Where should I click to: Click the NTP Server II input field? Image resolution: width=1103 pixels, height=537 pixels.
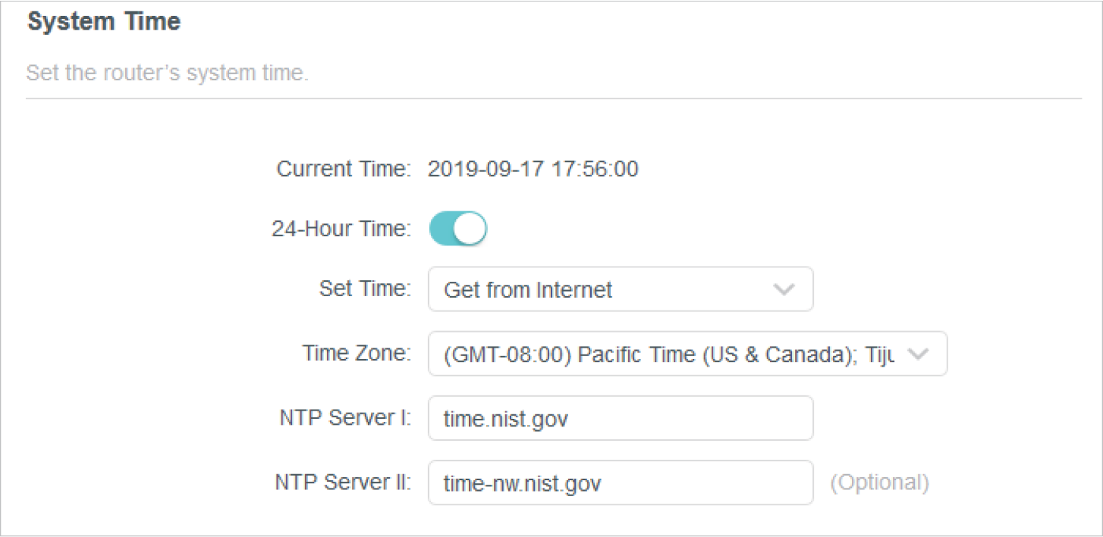620,483
